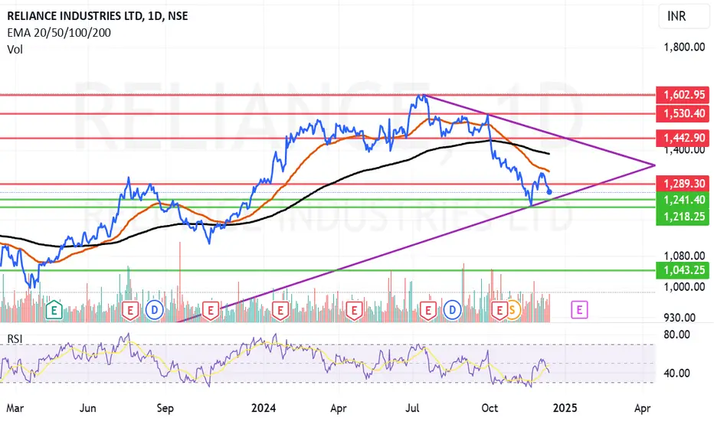Select the blue current price dot
The height and width of the screenshot is (421, 714).
click(x=549, y=191)
